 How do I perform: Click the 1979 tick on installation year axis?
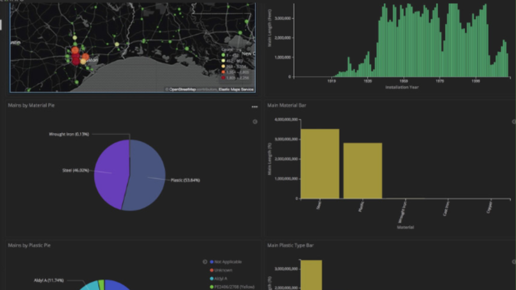(440, 81)
